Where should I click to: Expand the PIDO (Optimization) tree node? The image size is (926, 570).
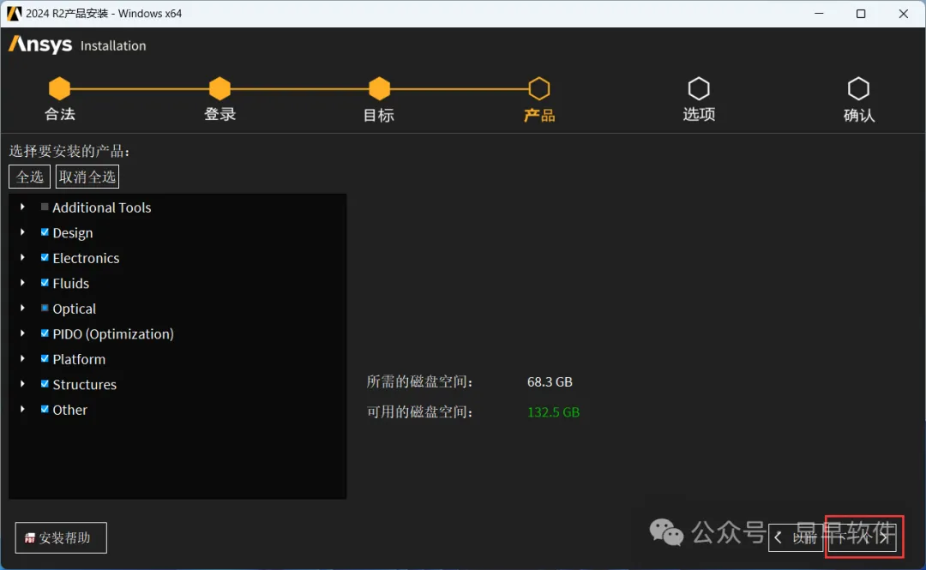click(x=22, y=333)
